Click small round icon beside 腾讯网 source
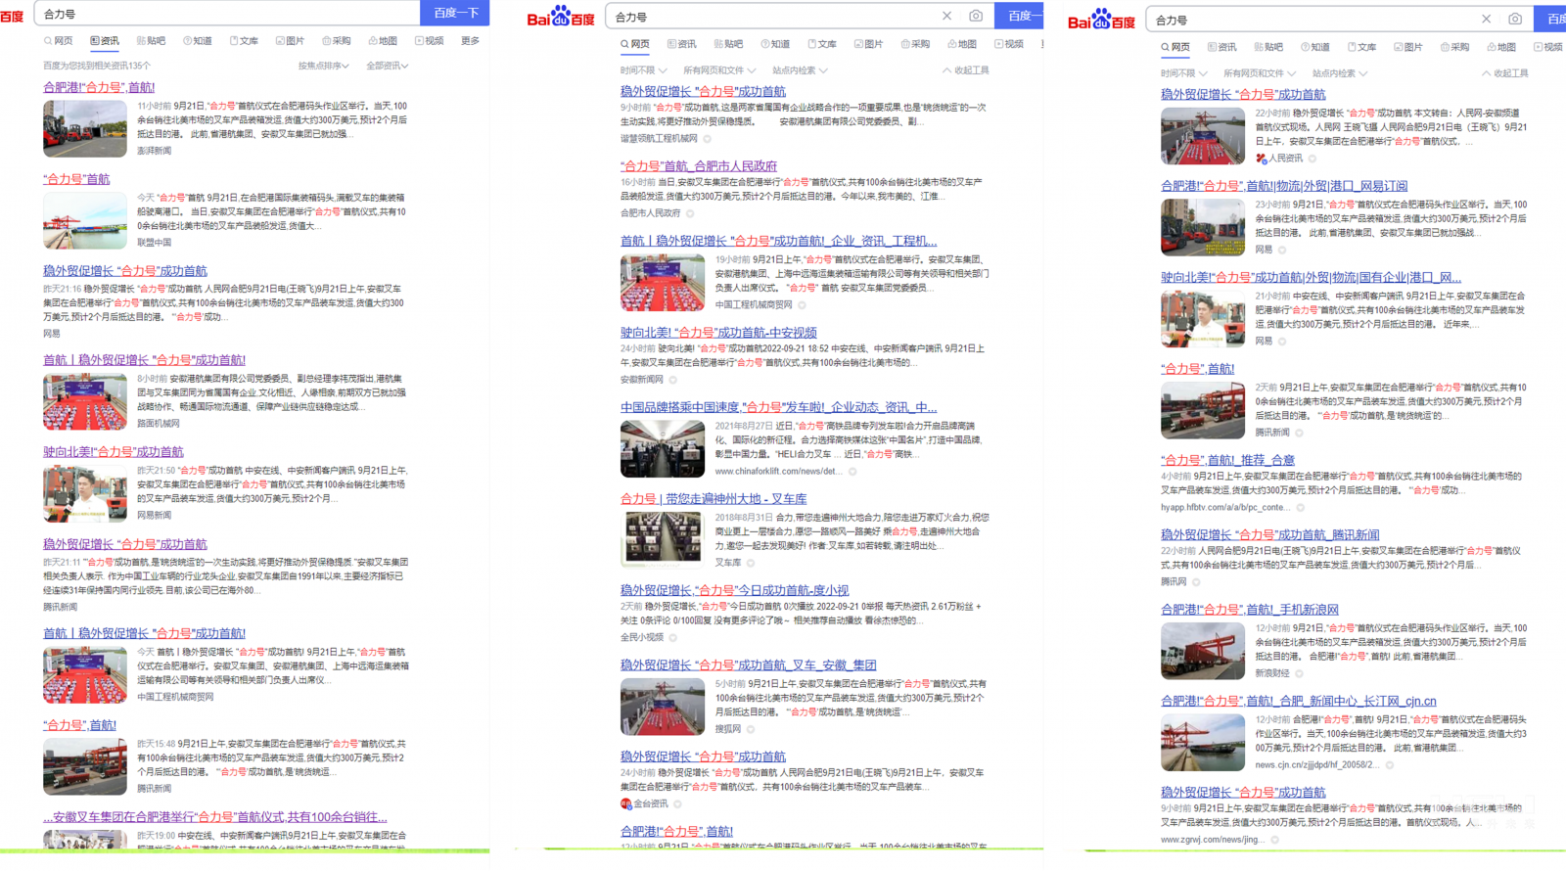1566x871 pixels. tap(1196, 582)
